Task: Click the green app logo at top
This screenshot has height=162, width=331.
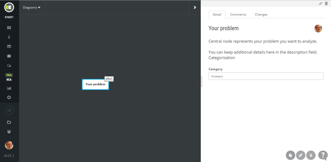Action: (9, 7)
